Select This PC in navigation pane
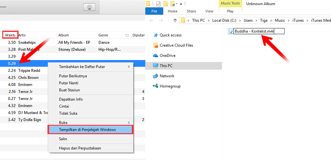Viewport: 331px width, 160px height. pos(166,66)
